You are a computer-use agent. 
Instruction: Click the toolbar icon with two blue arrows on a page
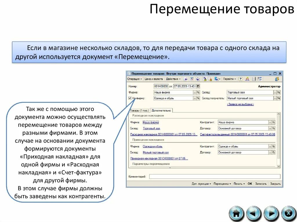click(x=198, y=79)
